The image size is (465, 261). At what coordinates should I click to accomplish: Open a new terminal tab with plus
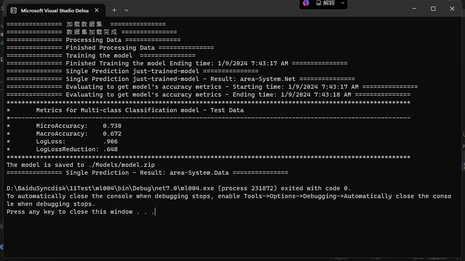pyautogui.click(x=114, y=10)
